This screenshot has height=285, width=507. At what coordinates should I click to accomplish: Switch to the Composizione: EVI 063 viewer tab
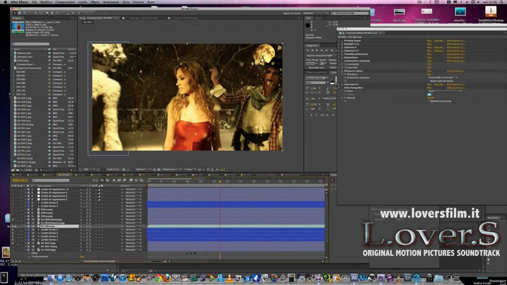99,18
